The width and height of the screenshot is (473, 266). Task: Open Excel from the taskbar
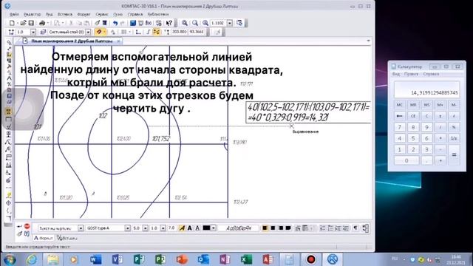click(x=246, y=259)
